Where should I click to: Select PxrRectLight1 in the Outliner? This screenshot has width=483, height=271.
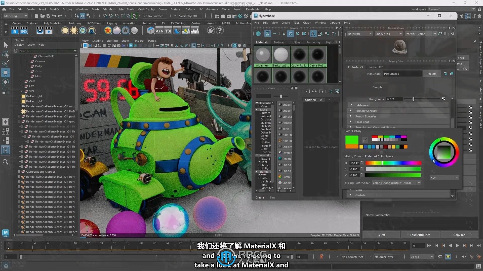[x=35, y=101]
